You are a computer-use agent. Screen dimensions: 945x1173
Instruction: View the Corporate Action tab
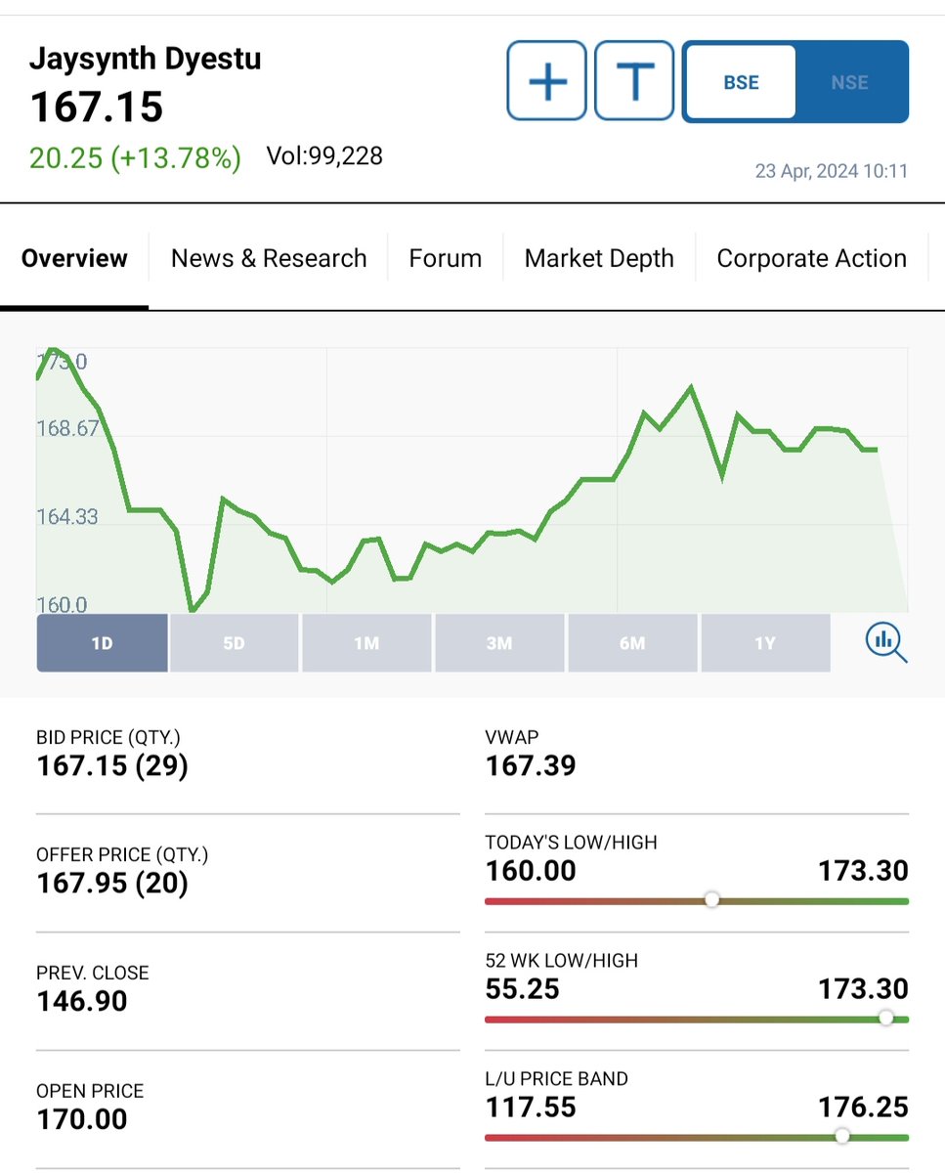pos(812,259)
